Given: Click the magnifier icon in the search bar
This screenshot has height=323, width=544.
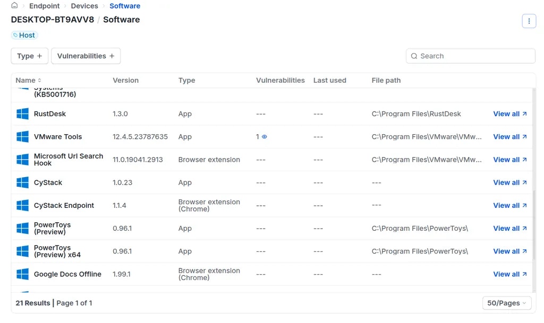Looking at the screenshot, I should (x=414, y=56).
